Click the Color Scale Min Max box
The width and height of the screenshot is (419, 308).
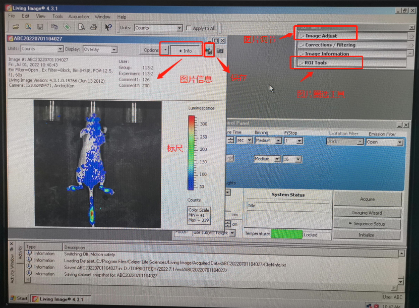click(x=199, y=215)
